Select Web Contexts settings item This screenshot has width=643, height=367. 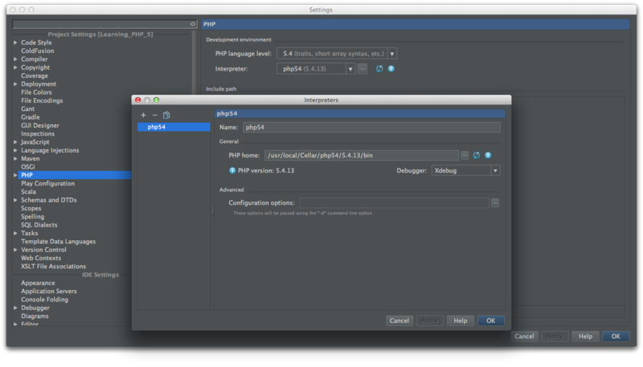[x=41, y=258]
